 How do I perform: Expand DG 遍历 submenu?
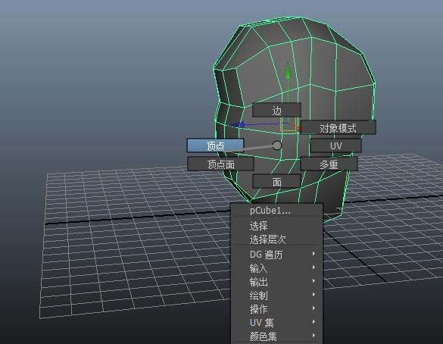277,255
